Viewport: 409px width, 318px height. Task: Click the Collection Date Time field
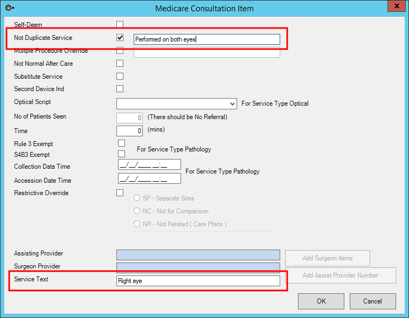point(149,164)
